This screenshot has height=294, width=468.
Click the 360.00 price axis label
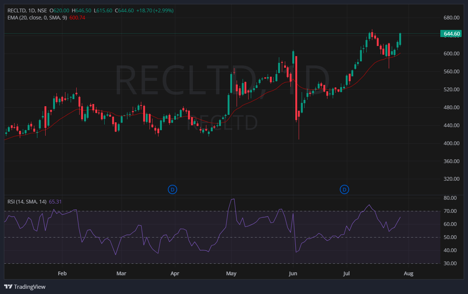[x=452, y=161]
